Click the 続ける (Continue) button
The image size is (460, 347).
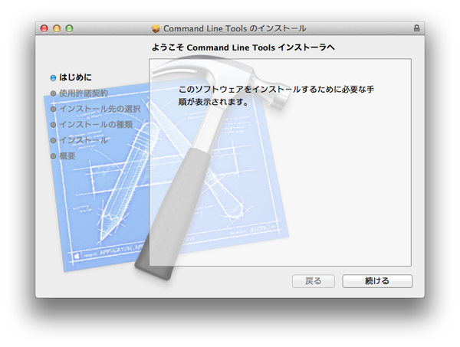pyautogui.click(x=377, y=281)
